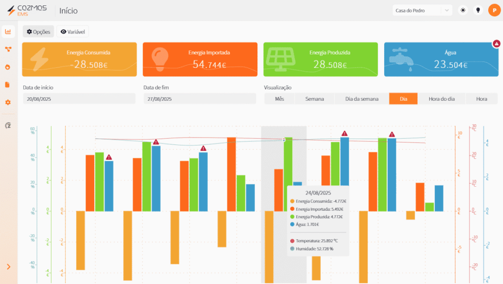
Task: Select the Semana visualization tab
Action: pos(314,99)
